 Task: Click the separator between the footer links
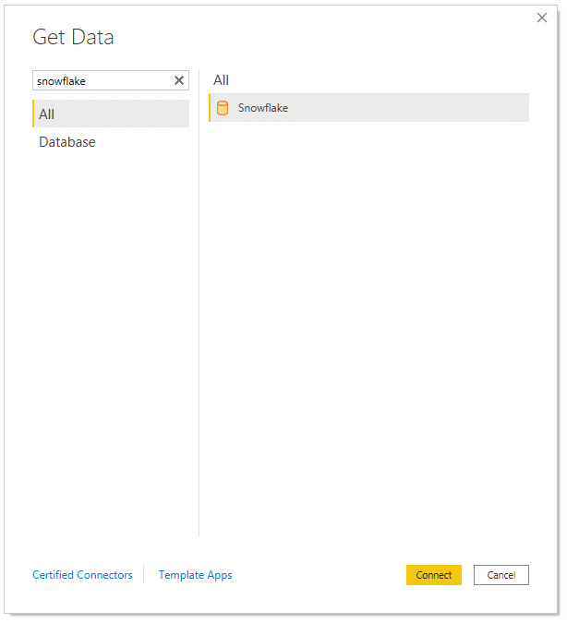click(x=145, y=575)
